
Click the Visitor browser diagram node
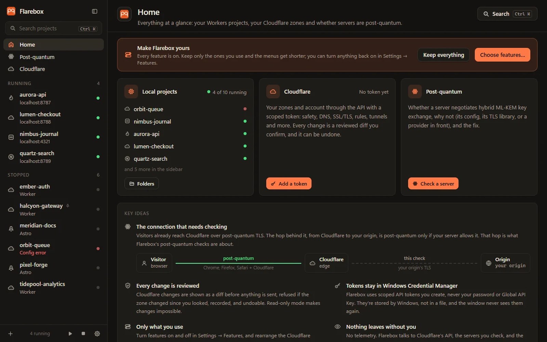(154, 263)
